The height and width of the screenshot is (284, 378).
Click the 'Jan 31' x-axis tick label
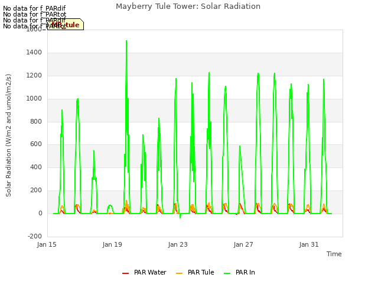click(x=309, y=244)
